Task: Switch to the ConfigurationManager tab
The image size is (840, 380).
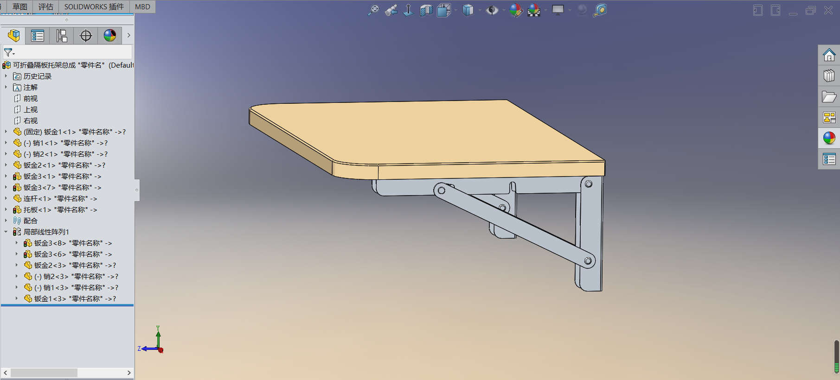Action: [x=62, y=36]
